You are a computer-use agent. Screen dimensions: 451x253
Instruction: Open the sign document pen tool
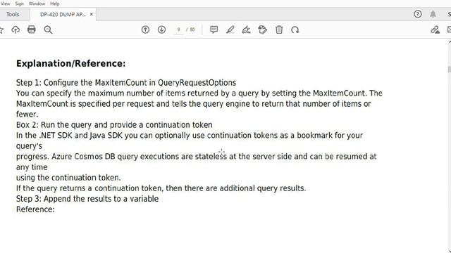246,30
